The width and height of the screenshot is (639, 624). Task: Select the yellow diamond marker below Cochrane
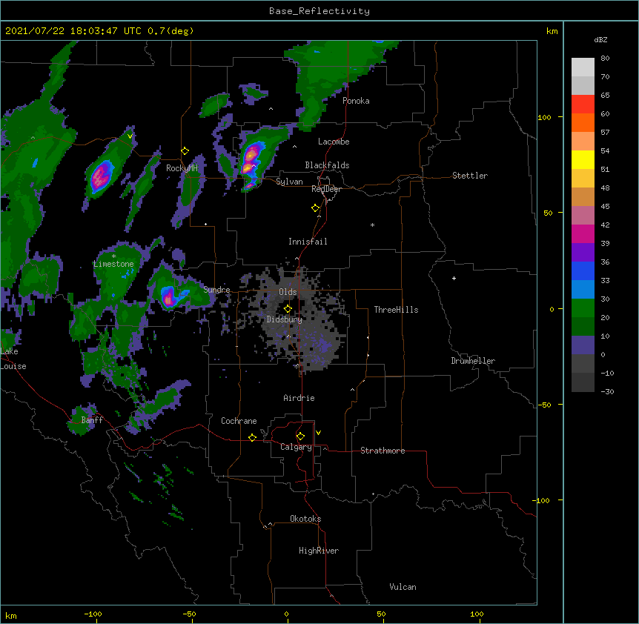pos(252,437)
